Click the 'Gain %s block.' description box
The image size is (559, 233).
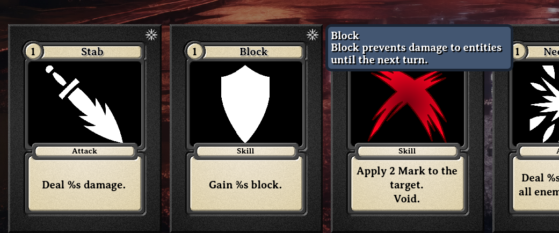[x=245, y=184]
